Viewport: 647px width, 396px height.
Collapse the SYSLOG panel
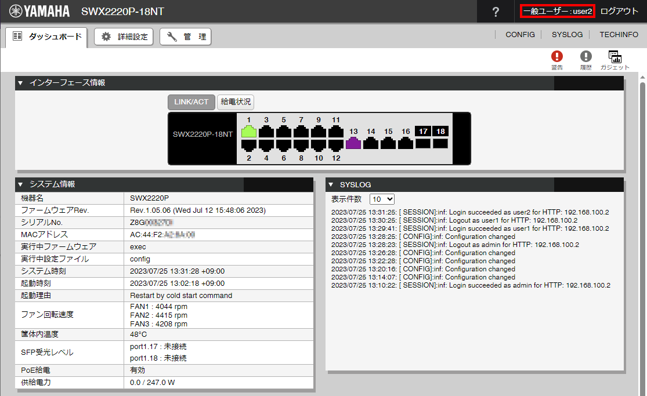point(331,184)
